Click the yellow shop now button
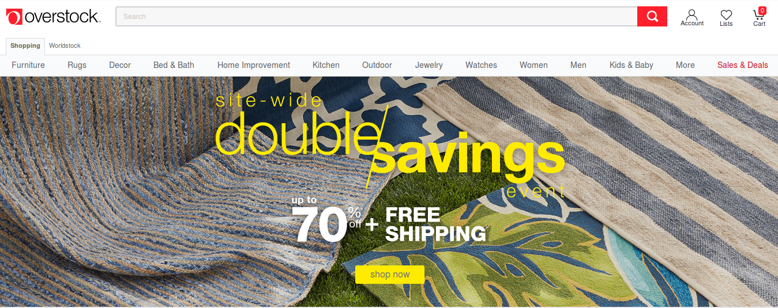This screenshot has width=778, height=308. (x=390, y=275)
